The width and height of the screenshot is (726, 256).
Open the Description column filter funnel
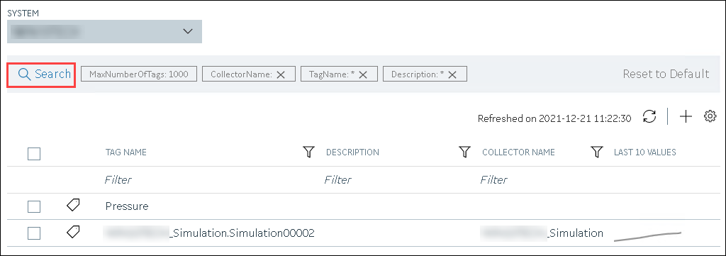coord(464,152)
